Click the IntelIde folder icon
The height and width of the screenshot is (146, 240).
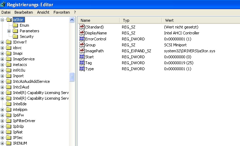click(8, 104)
